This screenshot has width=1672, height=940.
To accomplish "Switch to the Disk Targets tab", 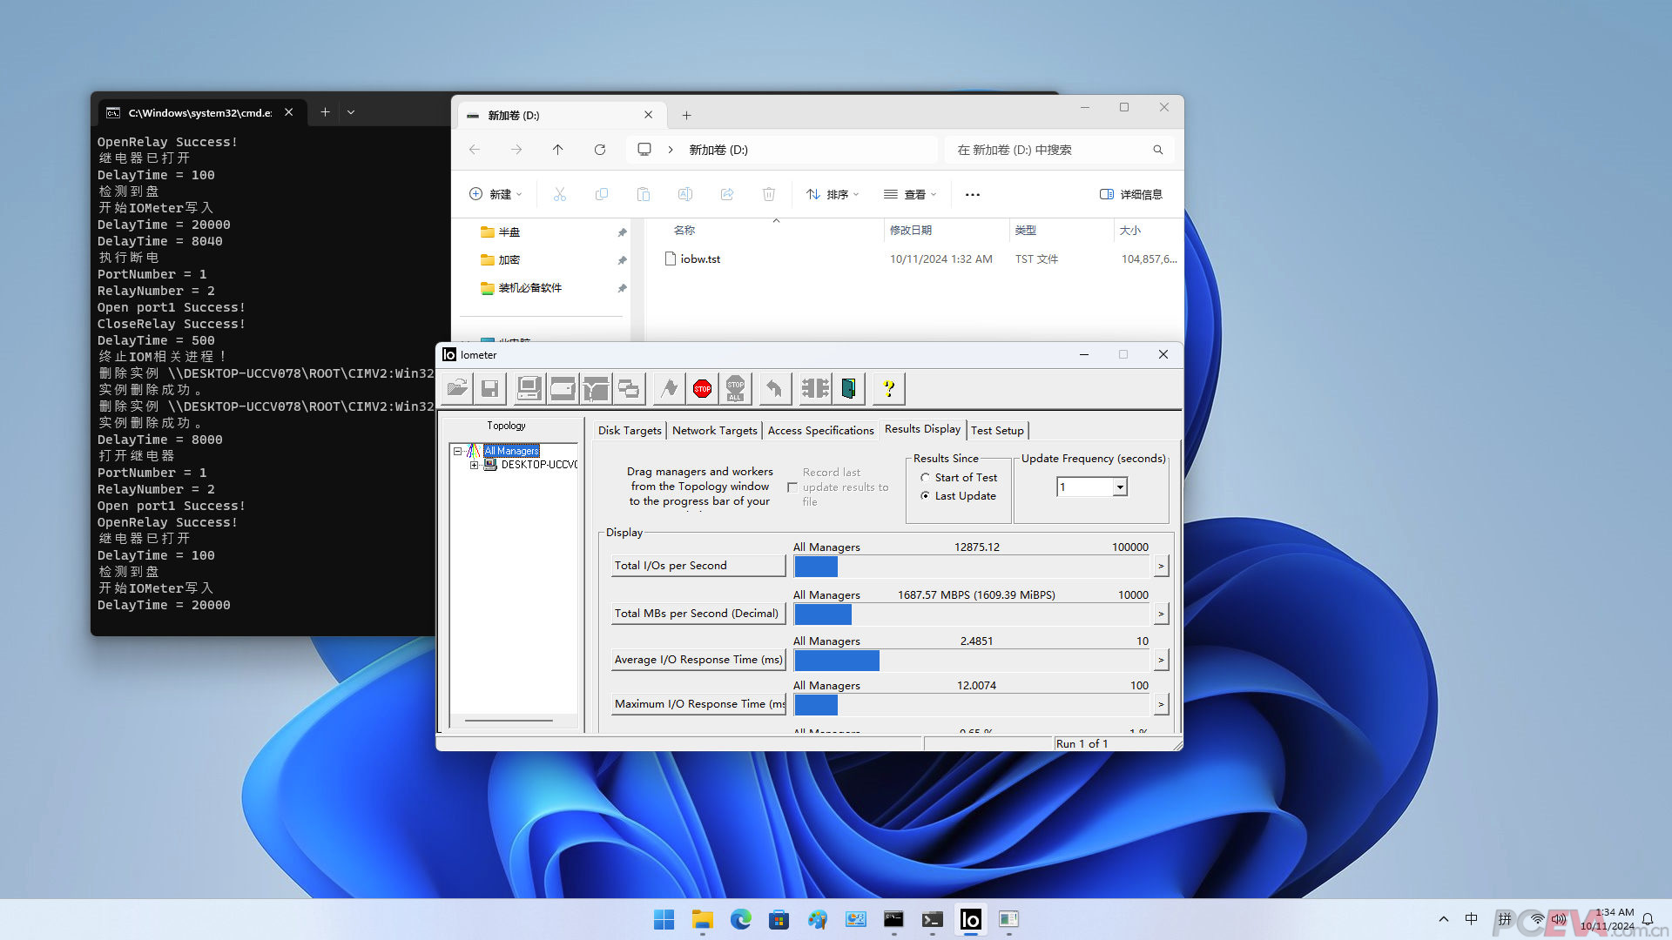I will coord(629,431).
